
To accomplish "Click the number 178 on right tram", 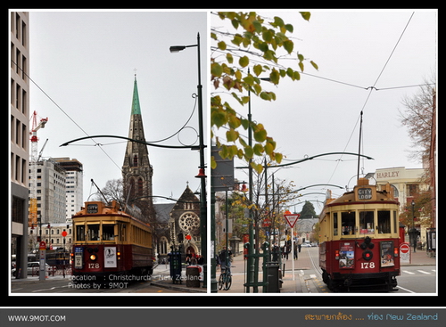I will click(368, 266).
